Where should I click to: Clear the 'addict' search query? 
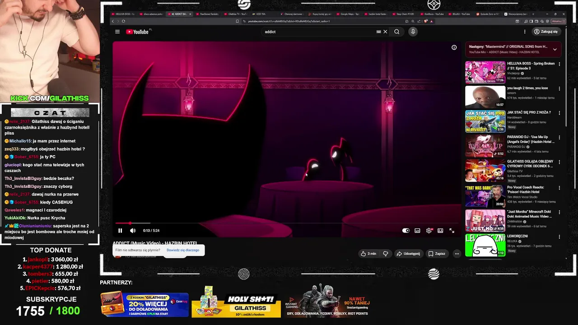click(x=385, y=32)
